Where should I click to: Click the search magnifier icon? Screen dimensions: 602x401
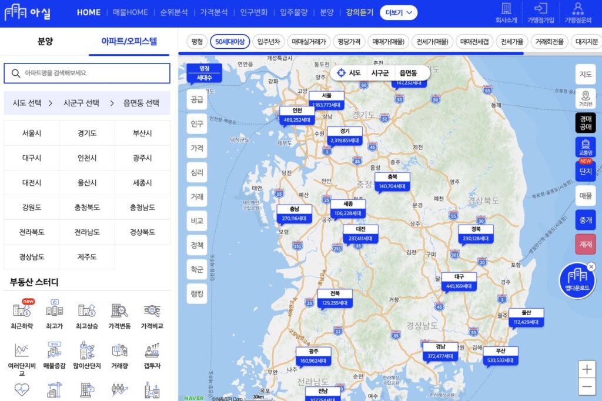[16, 73]
